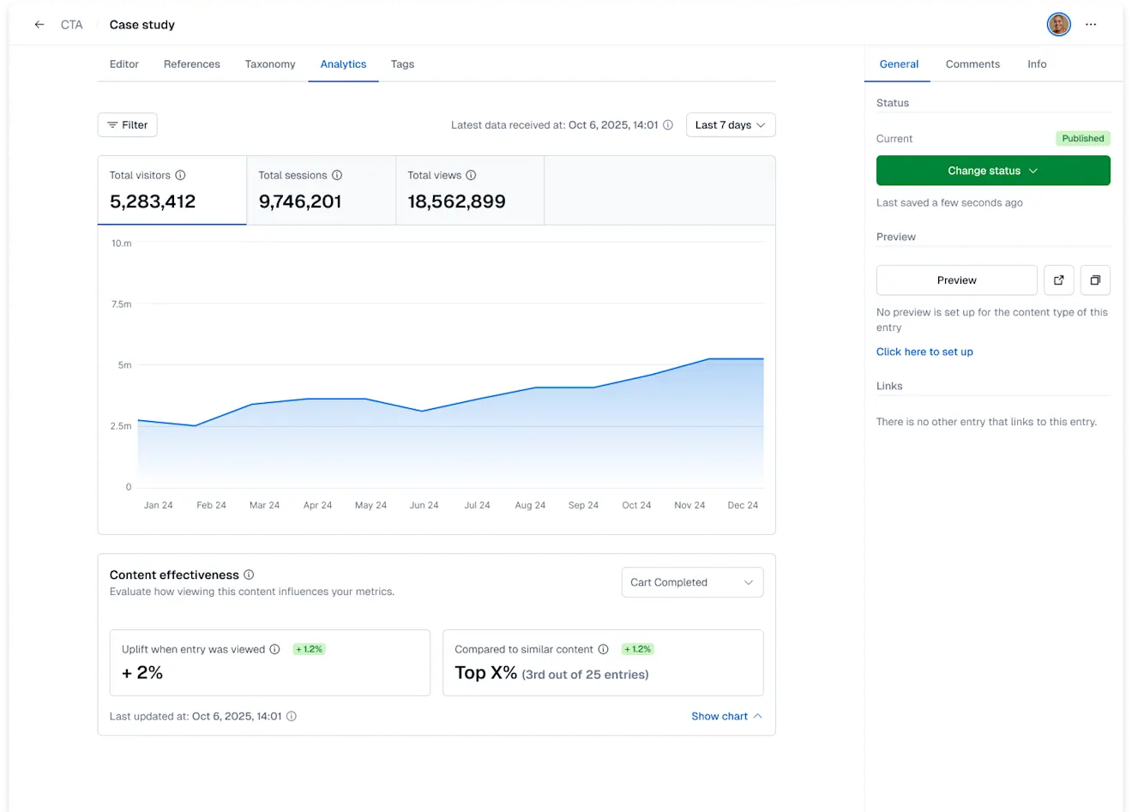Image resolution: width=1132 pixels, height=812 pixels.
Task: Click the info icon beside Total views
Action: click(470, 175)
